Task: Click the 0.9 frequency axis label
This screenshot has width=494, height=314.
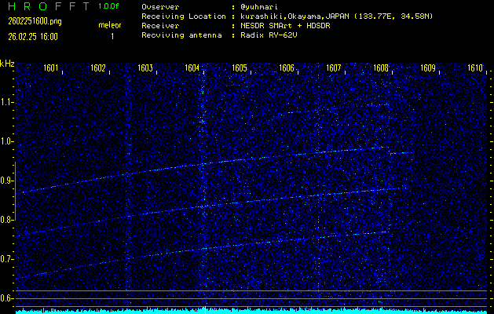Action: (7, 181)
